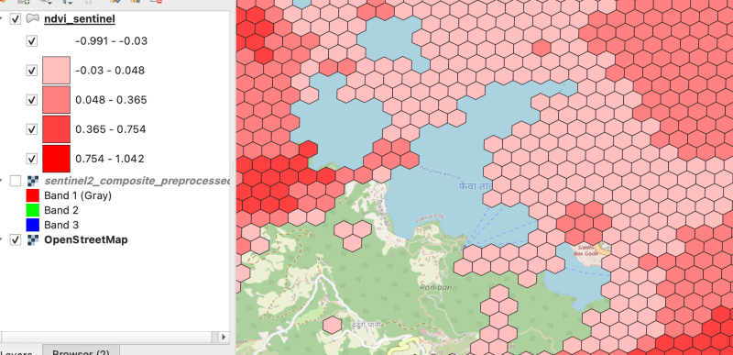Uncheck the -0.991 - -0.03 class
The image size is (733, 355).
point(31,41)
